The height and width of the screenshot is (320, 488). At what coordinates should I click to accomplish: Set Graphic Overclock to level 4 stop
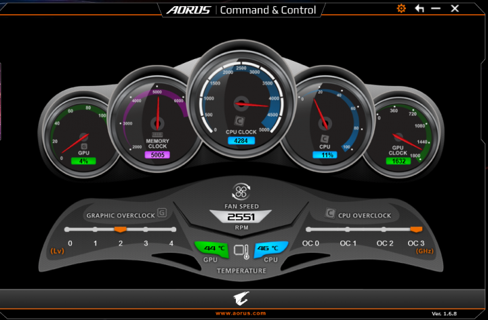pos(174,229)
